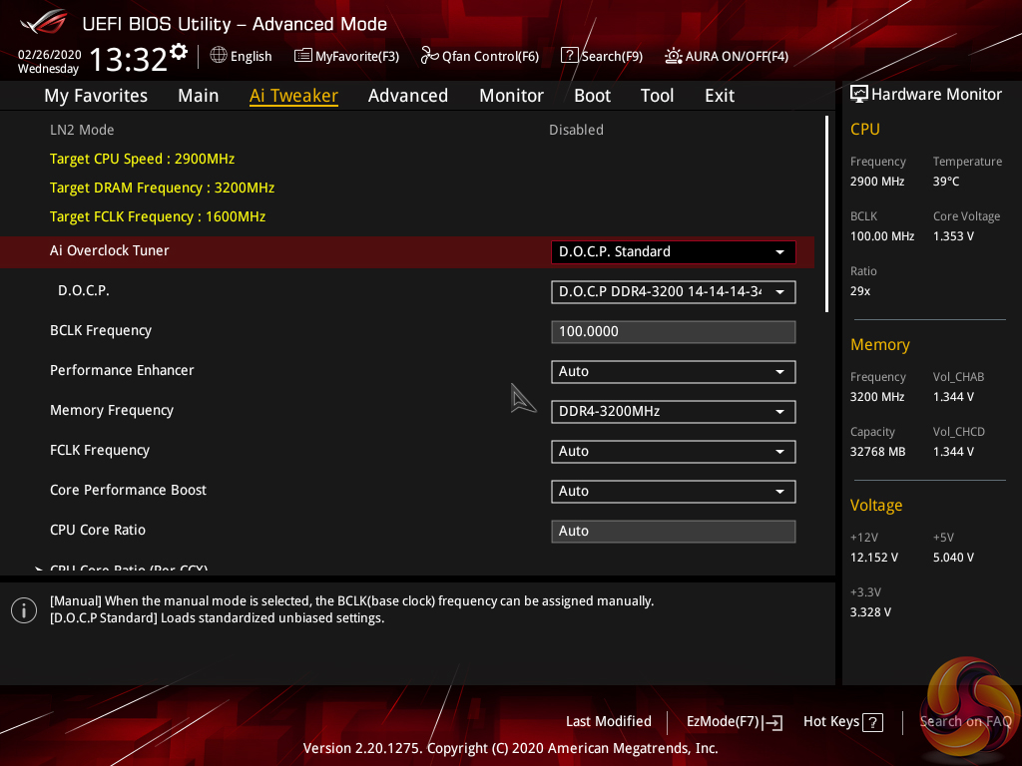
Task: Open the Advanced tab
Action: [x=408, y=96]
